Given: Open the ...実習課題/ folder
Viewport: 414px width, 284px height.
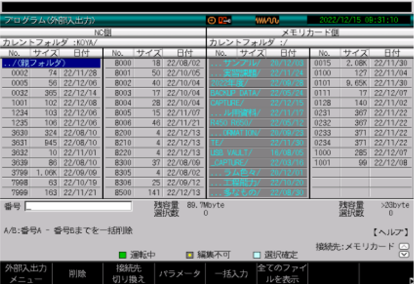Looking at the screenshot, I should coord(258,73).
